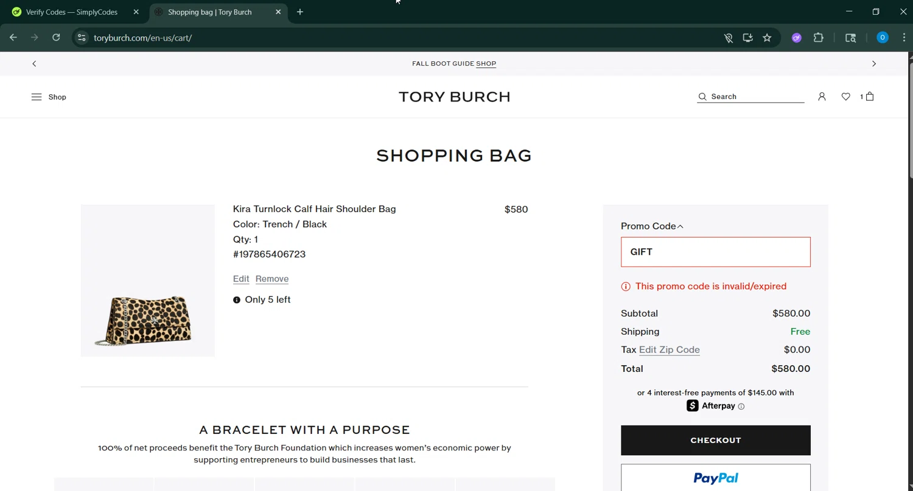Open Kira Turnlock Calf Hair Shoulder Bag link

pos(314,209)
